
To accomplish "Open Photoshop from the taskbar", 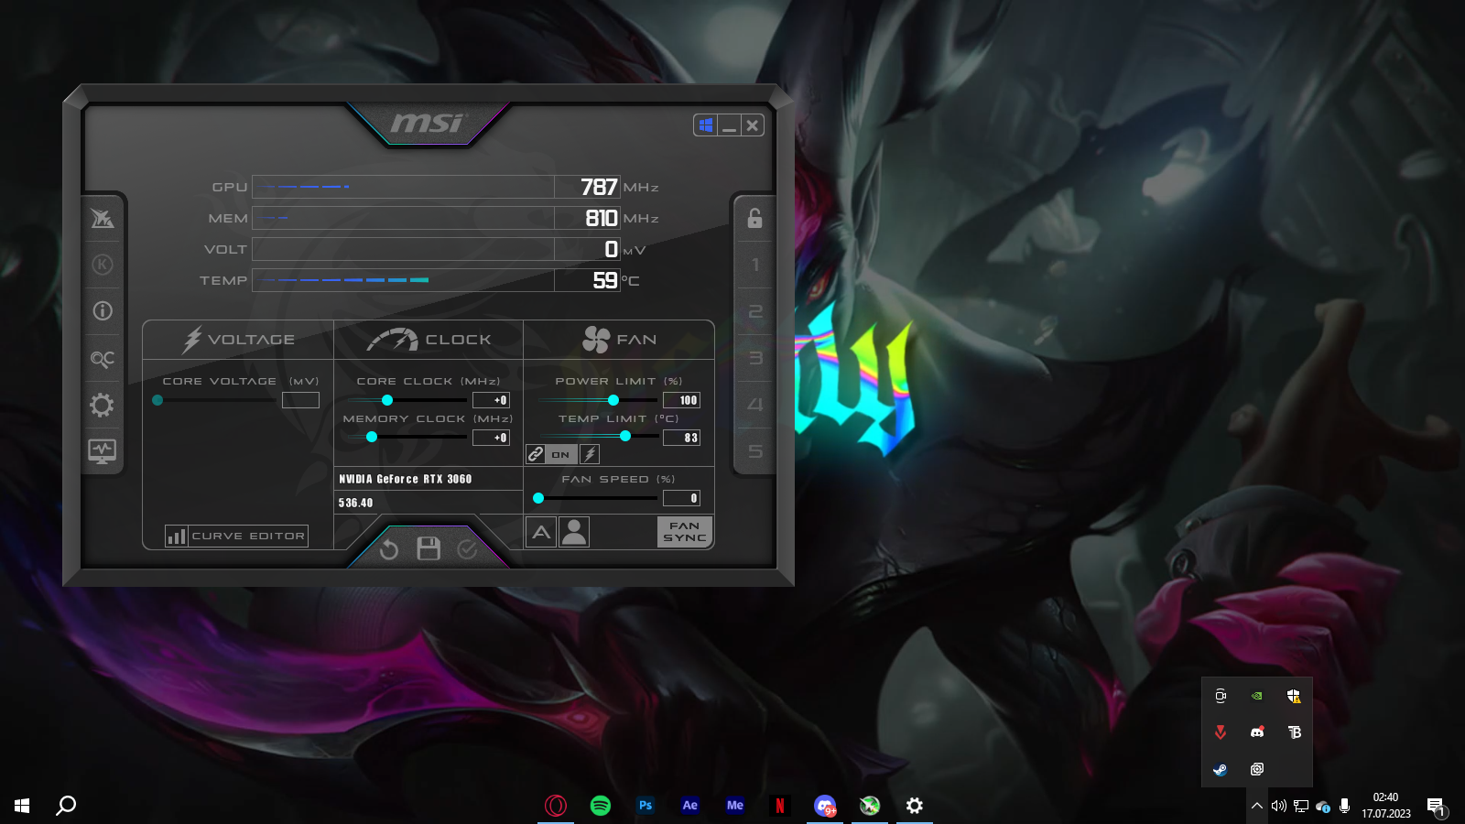I will pyautogui.click(x=646, y=806).
